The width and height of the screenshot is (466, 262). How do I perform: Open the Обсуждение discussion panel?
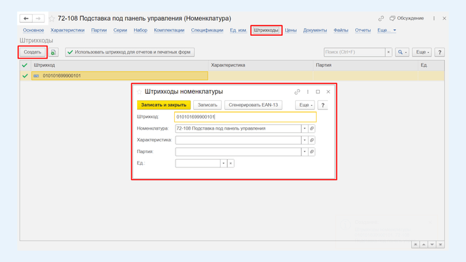click(407, 18)
